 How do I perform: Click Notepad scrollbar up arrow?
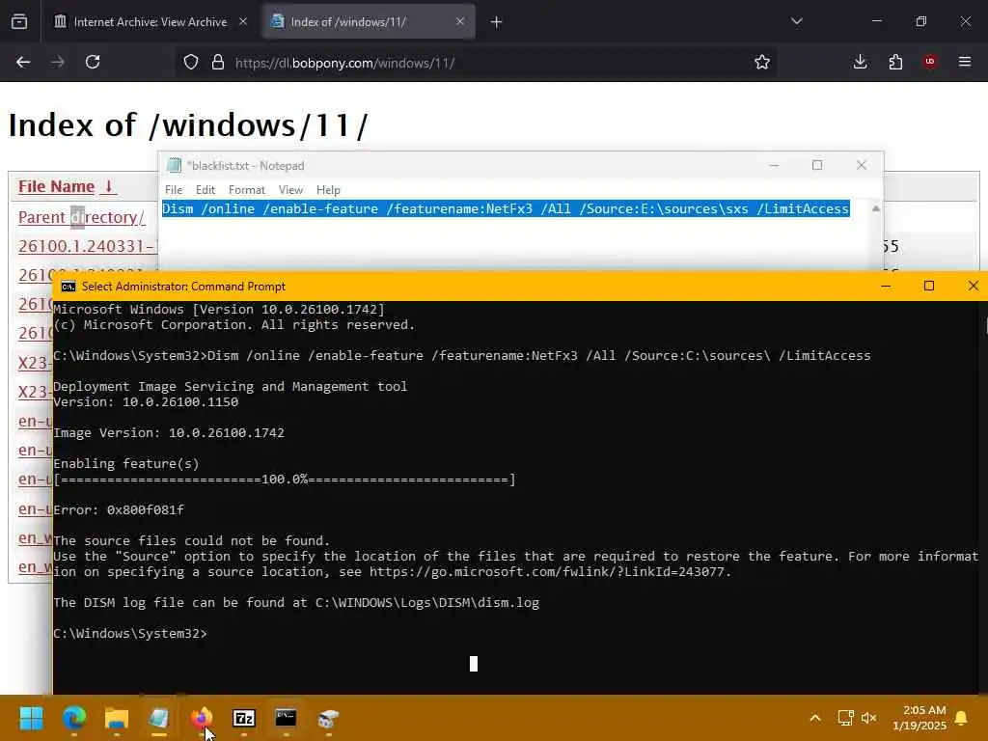point(875,208)
